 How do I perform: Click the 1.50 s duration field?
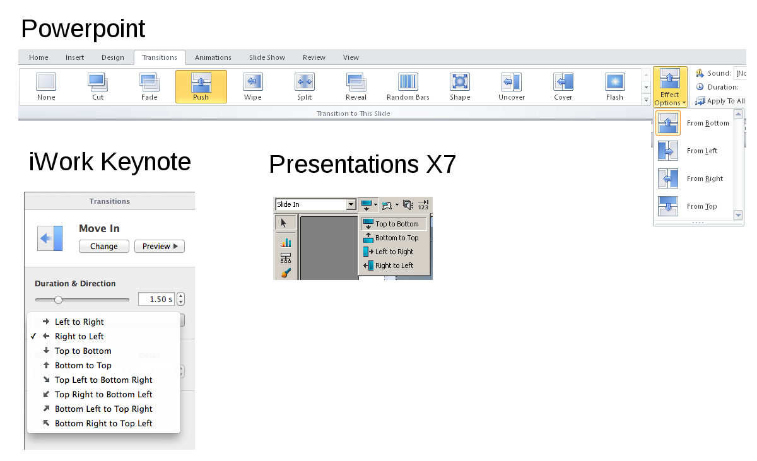tap(156, 300)
